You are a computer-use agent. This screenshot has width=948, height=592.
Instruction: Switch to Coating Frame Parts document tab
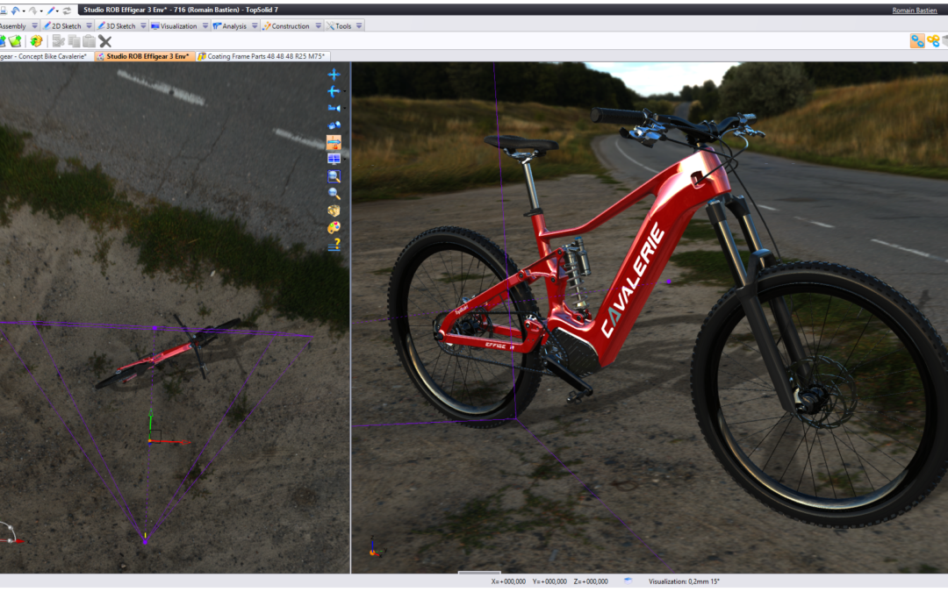[262, 56]
